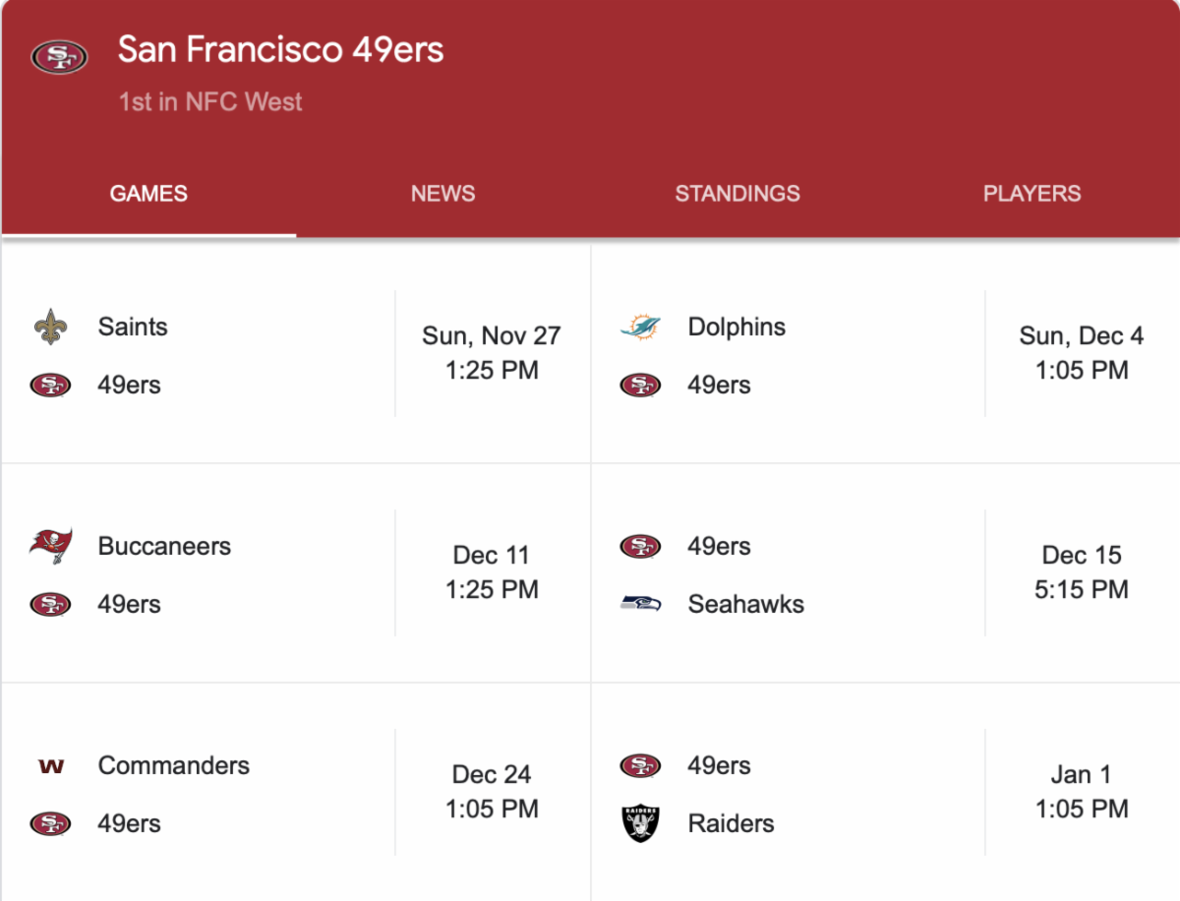Open the Dec 15 5:15 PM game
Screen dimensions: 1180x901
click(1082, 572)
